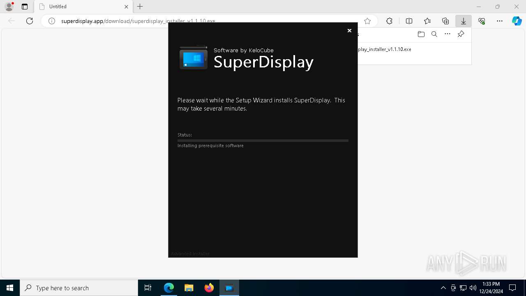The image size is (526, 296).
Task: Click the taskbar search box
Action: tap(79, 288)
